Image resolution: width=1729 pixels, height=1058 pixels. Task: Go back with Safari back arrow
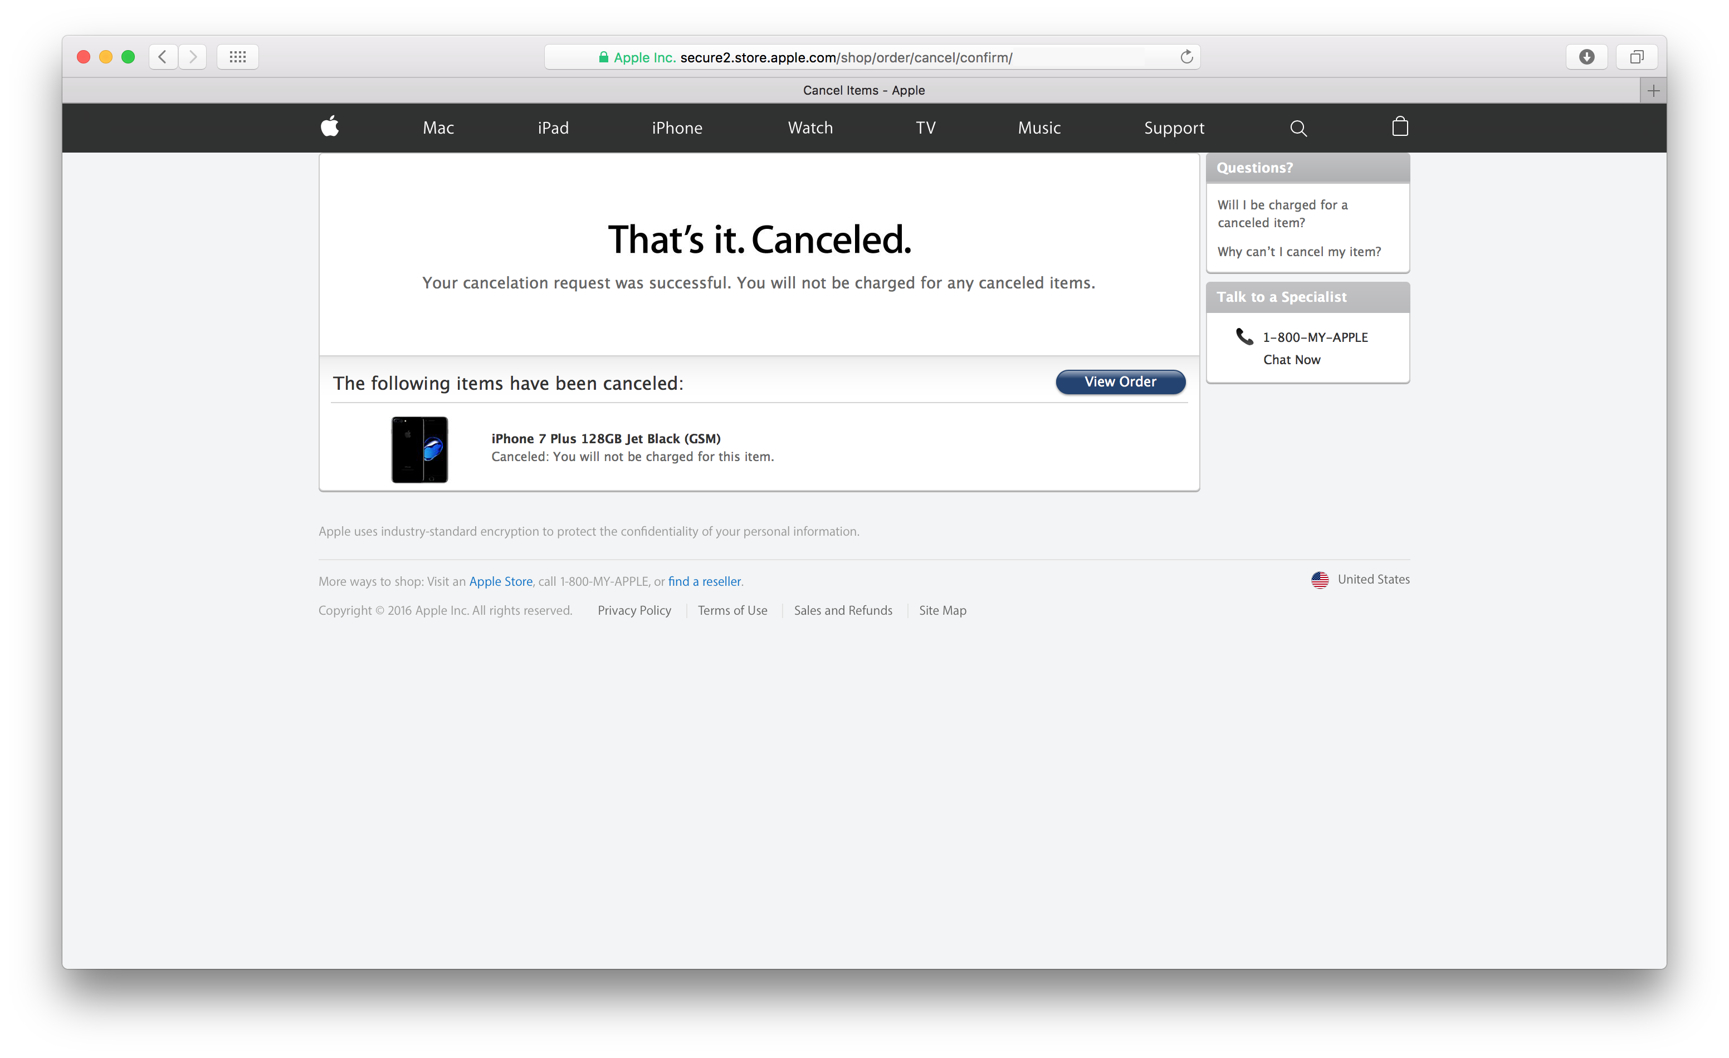163,57
